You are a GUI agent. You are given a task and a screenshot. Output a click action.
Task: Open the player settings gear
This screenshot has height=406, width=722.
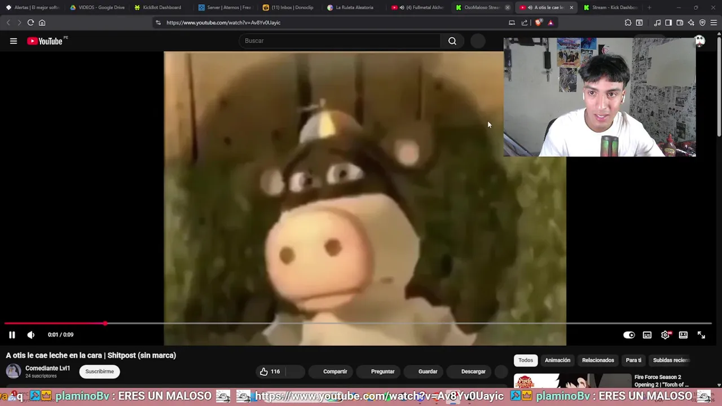coord(666,335)
